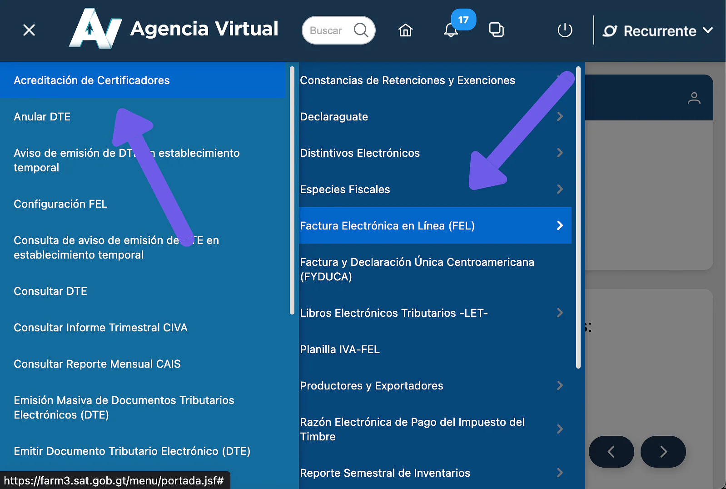This screenshot has height=489, width=726.
Task: Select Emitir Documento Tributario Electrónico (DTE)
Action: tap(143, 451)
